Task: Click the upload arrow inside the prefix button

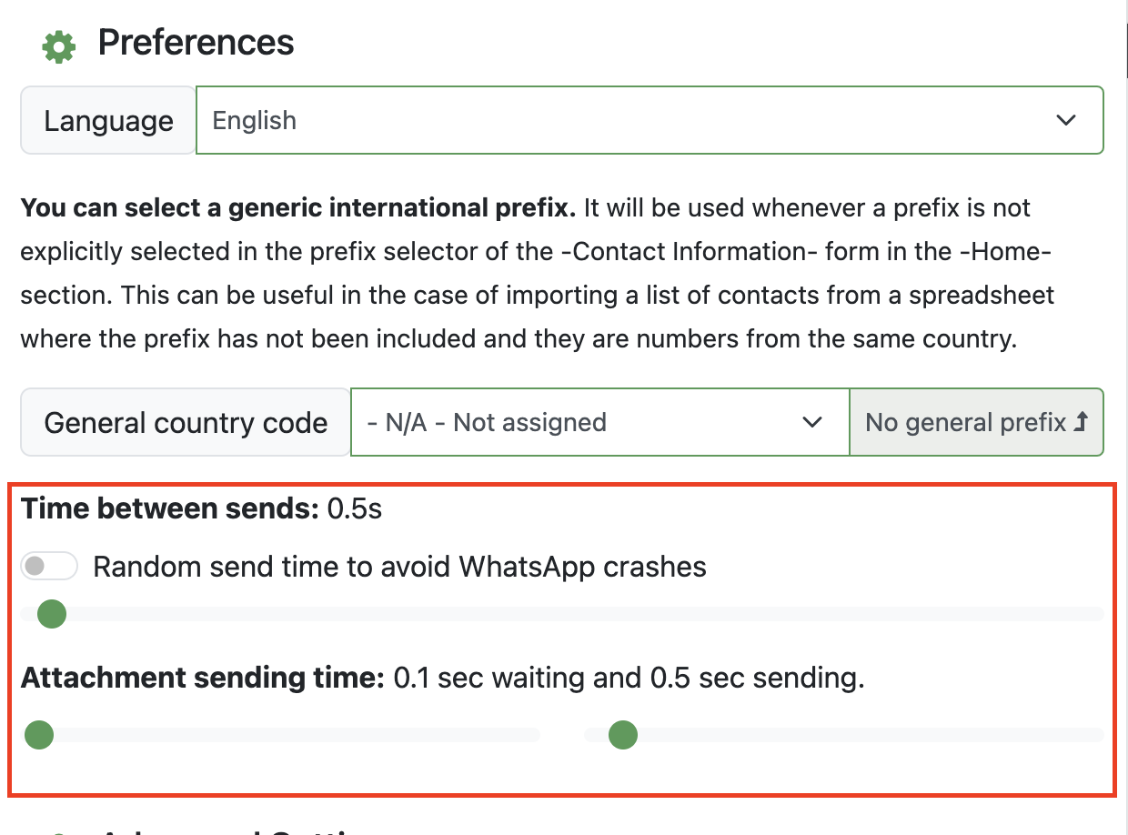Action: tap(1083, 422)
